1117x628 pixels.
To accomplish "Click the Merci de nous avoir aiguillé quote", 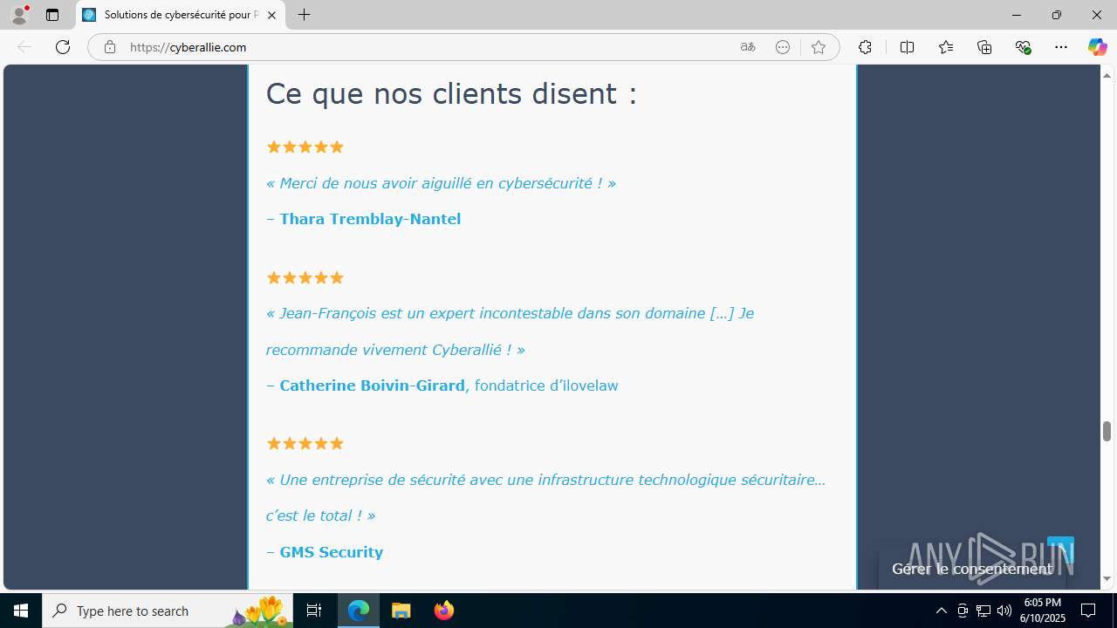I will (441, 183).
